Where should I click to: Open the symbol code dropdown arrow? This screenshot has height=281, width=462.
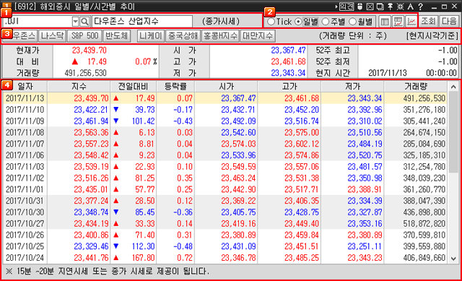click(x=75, y=22)
